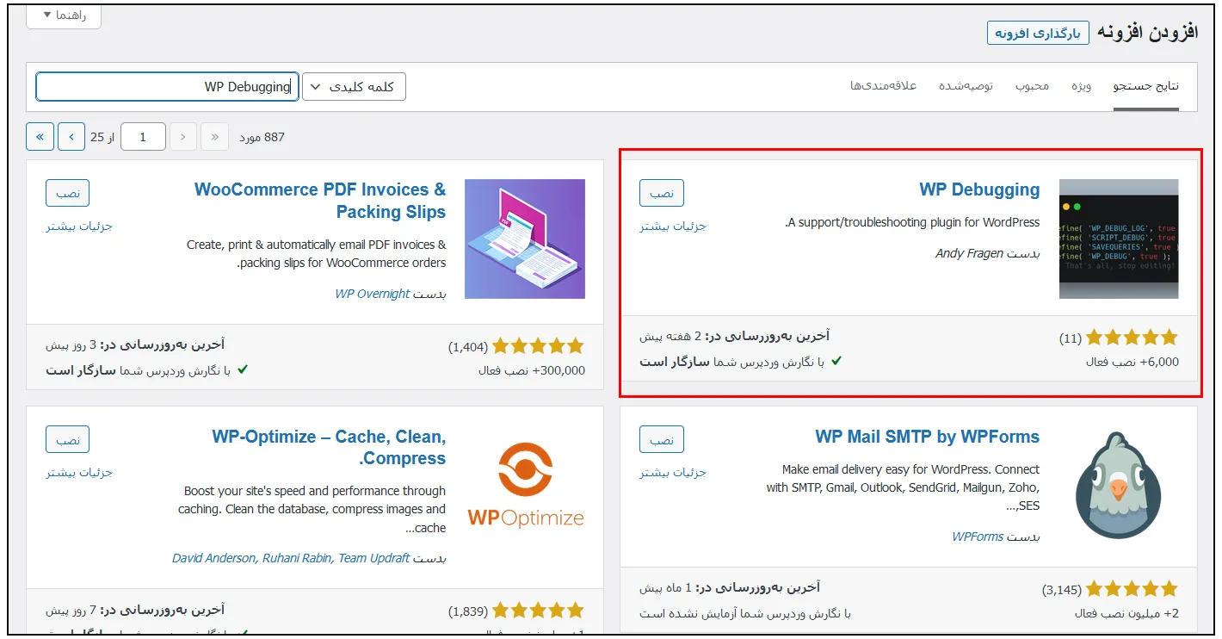Click the WooCommerce PDF Invoices star rating
The height and width of the screenshot is (639, 1222).
(x=538, y=346)
